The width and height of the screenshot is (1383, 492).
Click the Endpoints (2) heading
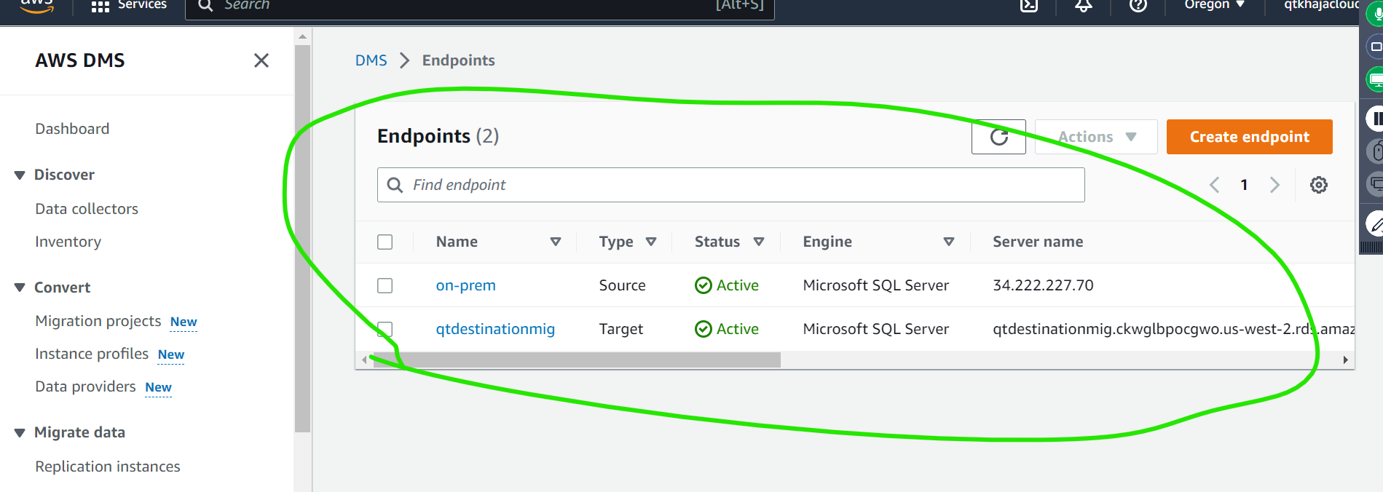tap(438, 136)
